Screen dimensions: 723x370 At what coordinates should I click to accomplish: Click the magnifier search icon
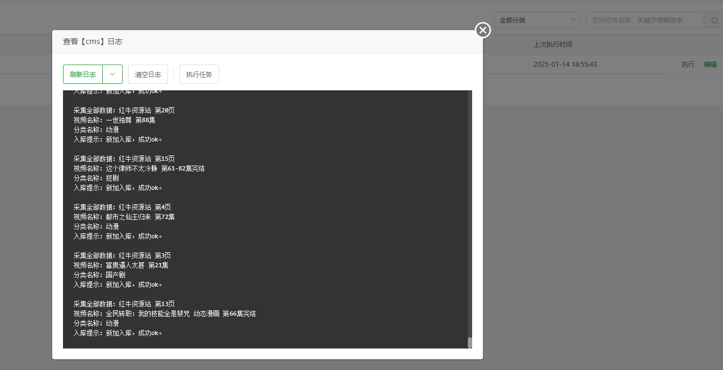coord(714,20)
